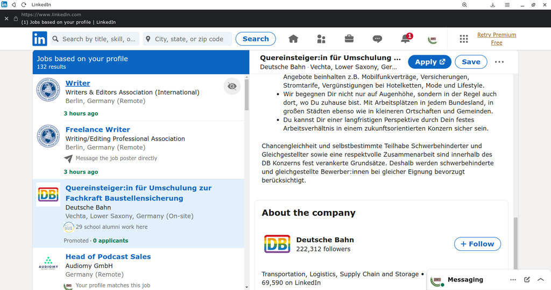Open the Messaging speech bubble icon in navbar
This screenshot has height=290, width=551.
tap(377, 39)
